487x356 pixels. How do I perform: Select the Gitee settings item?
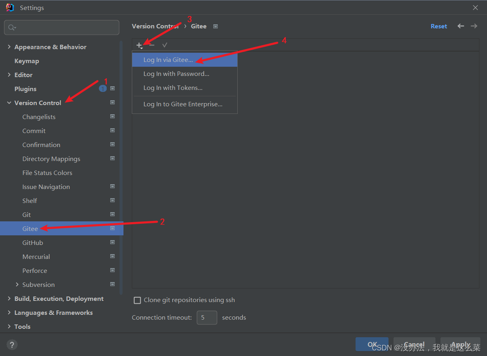62,229
